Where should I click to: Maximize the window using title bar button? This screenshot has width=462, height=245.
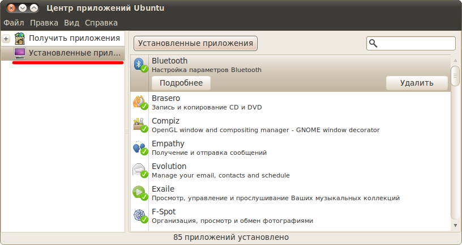[x=34, y=8]
